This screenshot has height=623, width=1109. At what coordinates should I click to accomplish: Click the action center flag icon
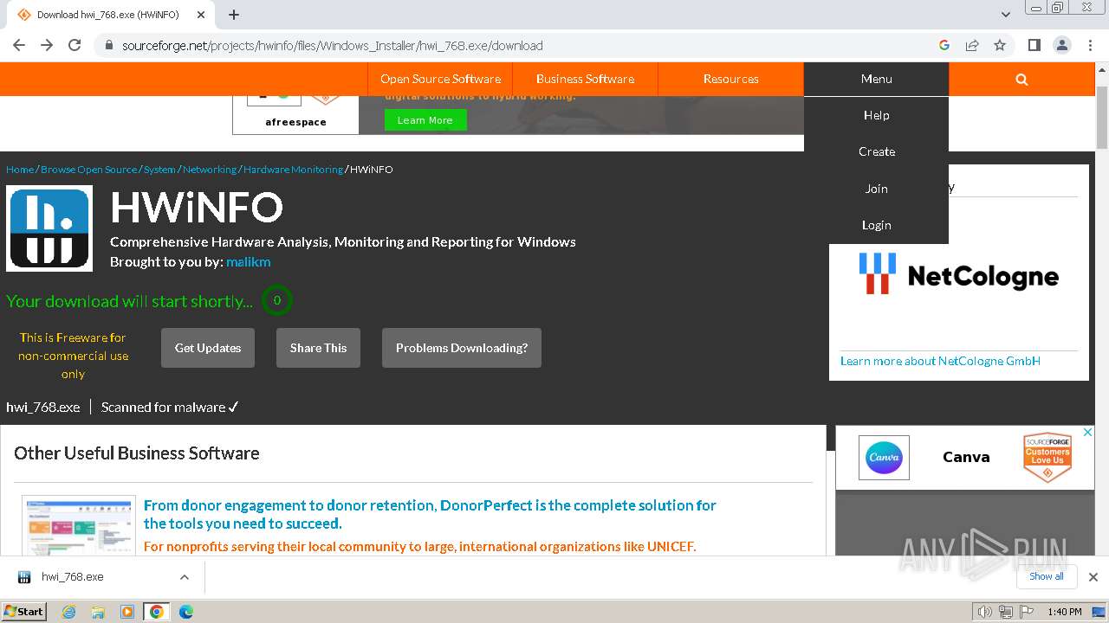click(x=1027, y=612)
